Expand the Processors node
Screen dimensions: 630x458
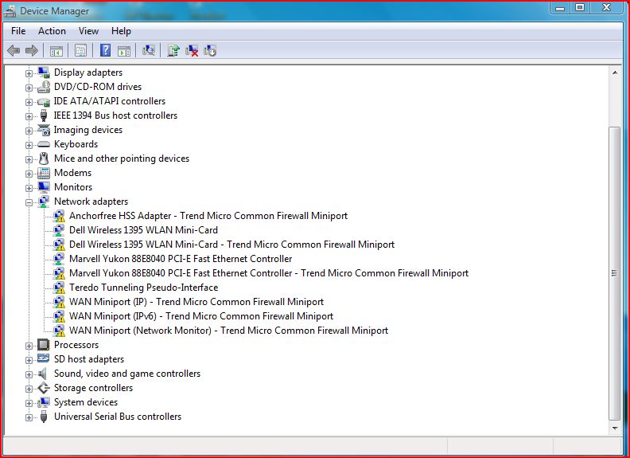[x=29, y=346]
